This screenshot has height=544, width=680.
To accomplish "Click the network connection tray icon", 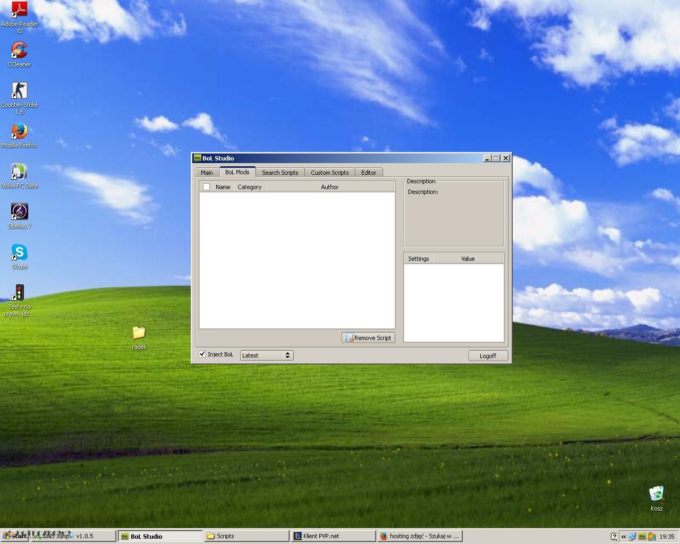I will tap(632, 537).
